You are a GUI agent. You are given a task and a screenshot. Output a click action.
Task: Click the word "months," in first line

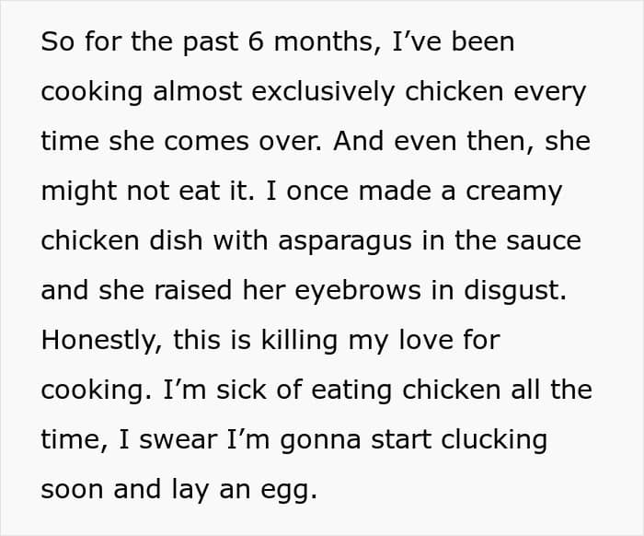tap(328, 42)
